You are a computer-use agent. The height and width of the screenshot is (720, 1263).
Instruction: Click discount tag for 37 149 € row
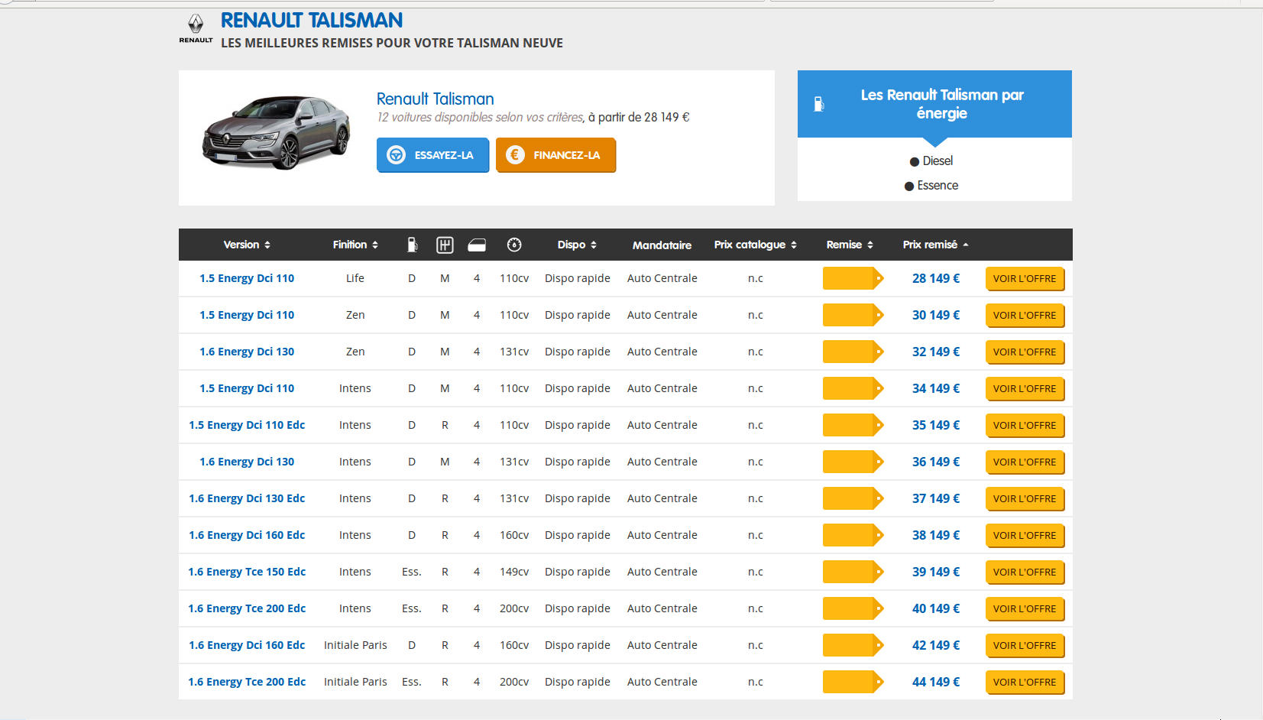point(853,498)
